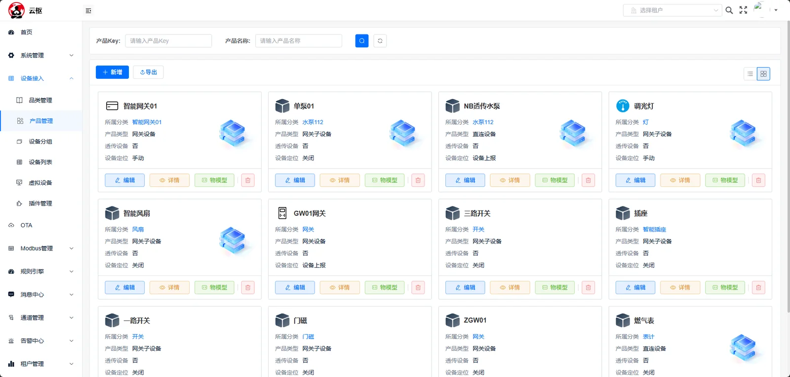
Task: Click the NB透传水泵 product thumbnail image
Action: tap(573, 134)
